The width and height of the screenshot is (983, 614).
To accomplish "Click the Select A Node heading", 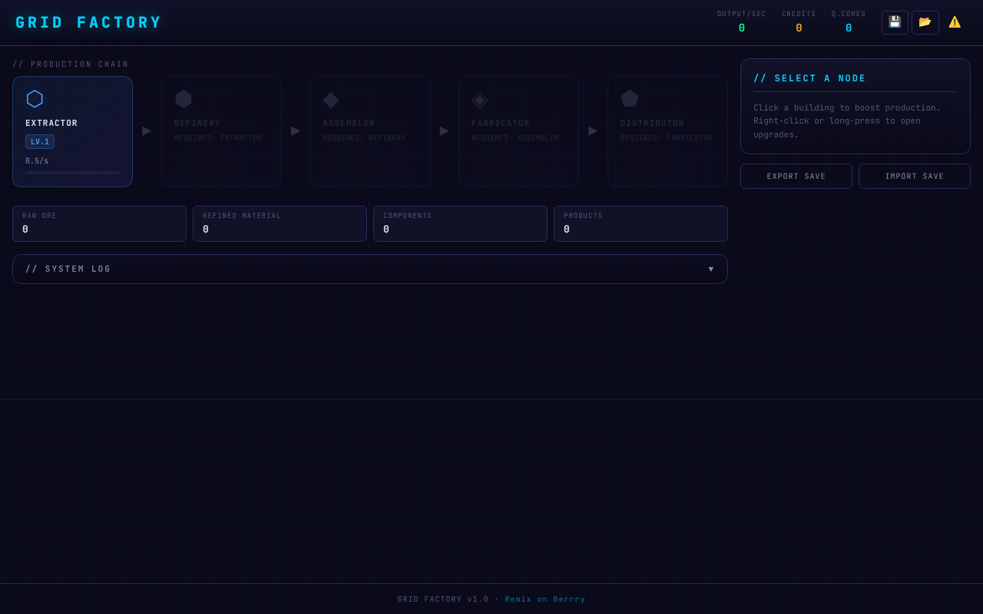I will coord(809,78).
